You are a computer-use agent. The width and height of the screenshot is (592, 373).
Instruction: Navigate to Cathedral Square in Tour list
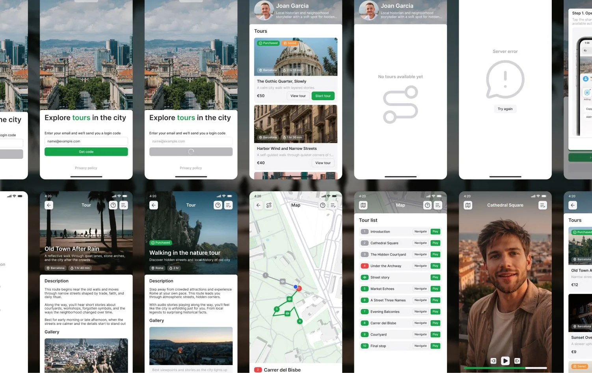point(421,243)
